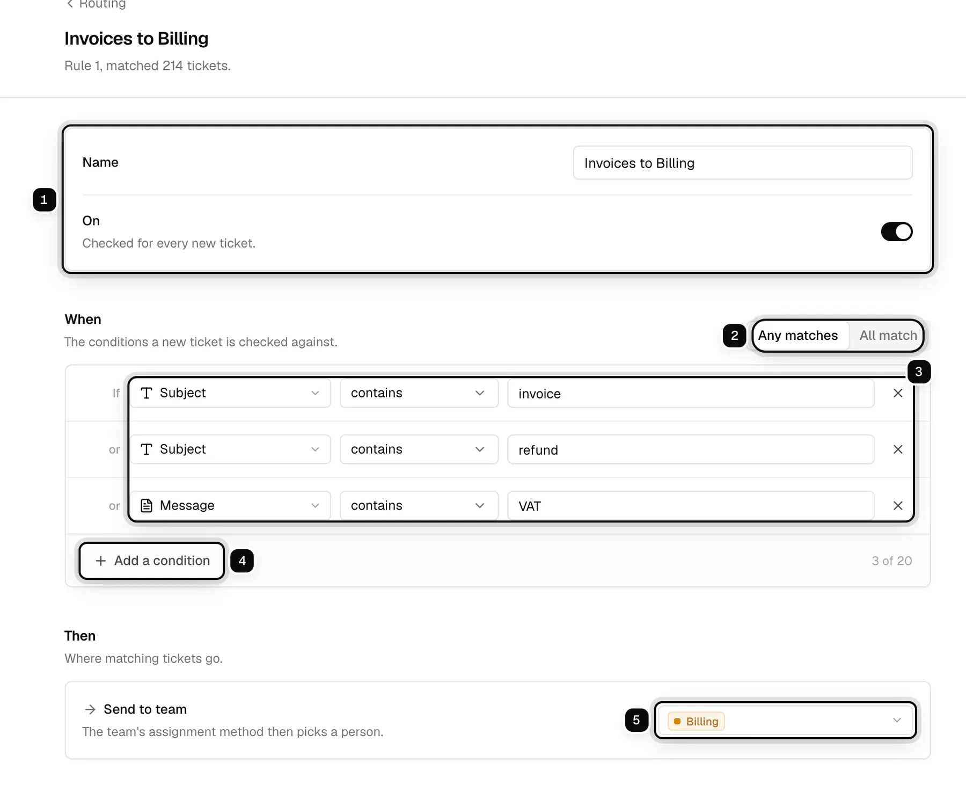Viewport: 966px width, 785px height.
Task: Go back to Routing
Action: click(96, 4)
